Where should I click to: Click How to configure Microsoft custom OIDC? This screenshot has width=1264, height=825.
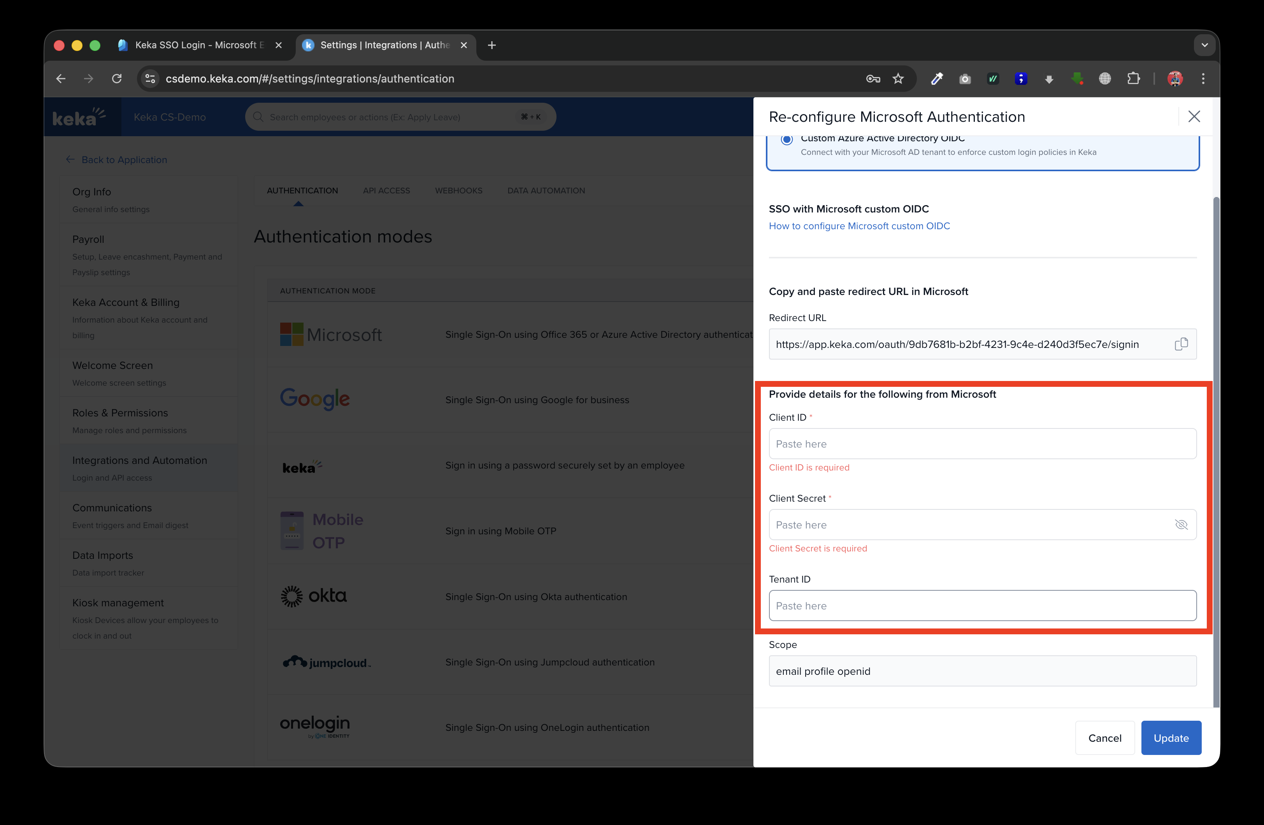(859, 226)
